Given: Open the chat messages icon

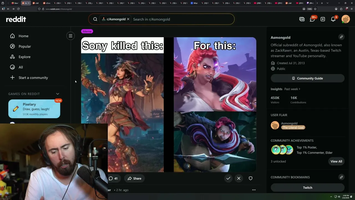Looking at the screenshot, I should (312, 19).
